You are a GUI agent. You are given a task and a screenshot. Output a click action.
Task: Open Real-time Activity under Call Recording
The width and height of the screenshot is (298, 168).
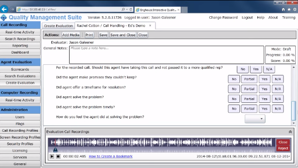click(20, 32)
